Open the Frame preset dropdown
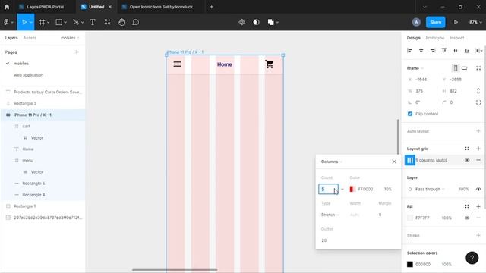The width and height of the screenshot is (486, 273). point(415,68)
